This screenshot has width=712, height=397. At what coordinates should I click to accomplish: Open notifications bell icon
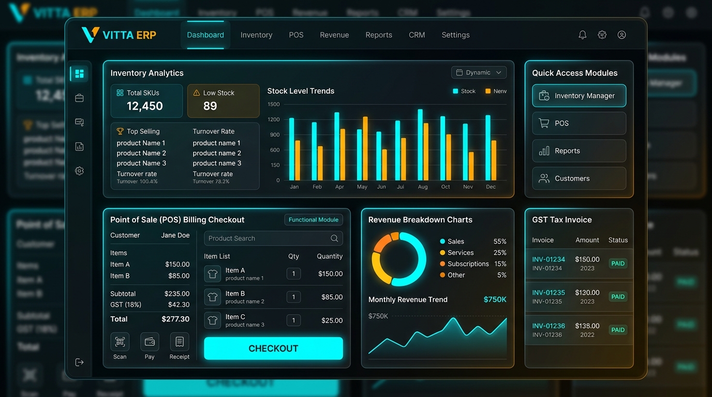[583, 35]
